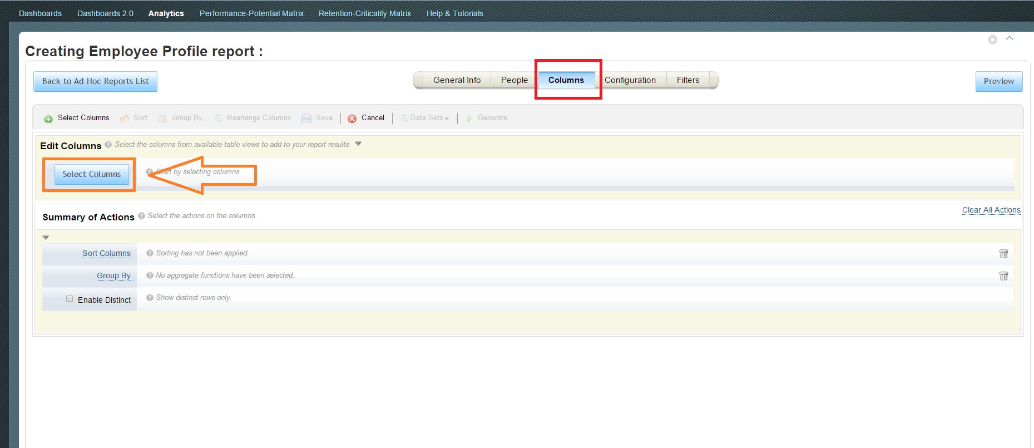Screen dimensions: 1034x448
Task: Switch to the Configuration tab
Action: pyautogui.click(x=630, y=80)
